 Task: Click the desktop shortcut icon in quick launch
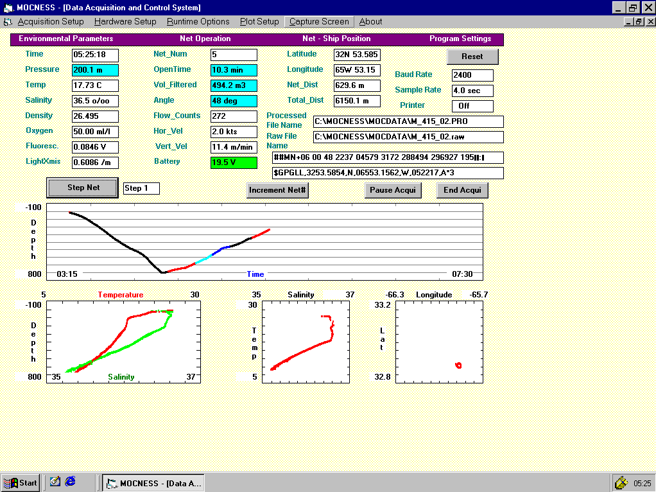(x=55, y=482)
